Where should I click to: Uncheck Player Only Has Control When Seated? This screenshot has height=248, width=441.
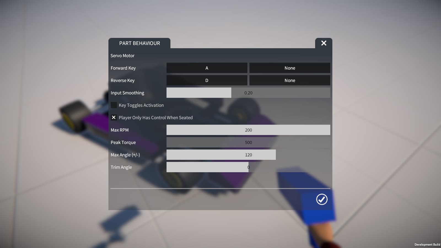(114, 117)
